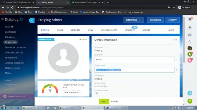Screen dimensions: 197x110
Task: Reload the page with refresh icon
Action: (x=12, y=7)
